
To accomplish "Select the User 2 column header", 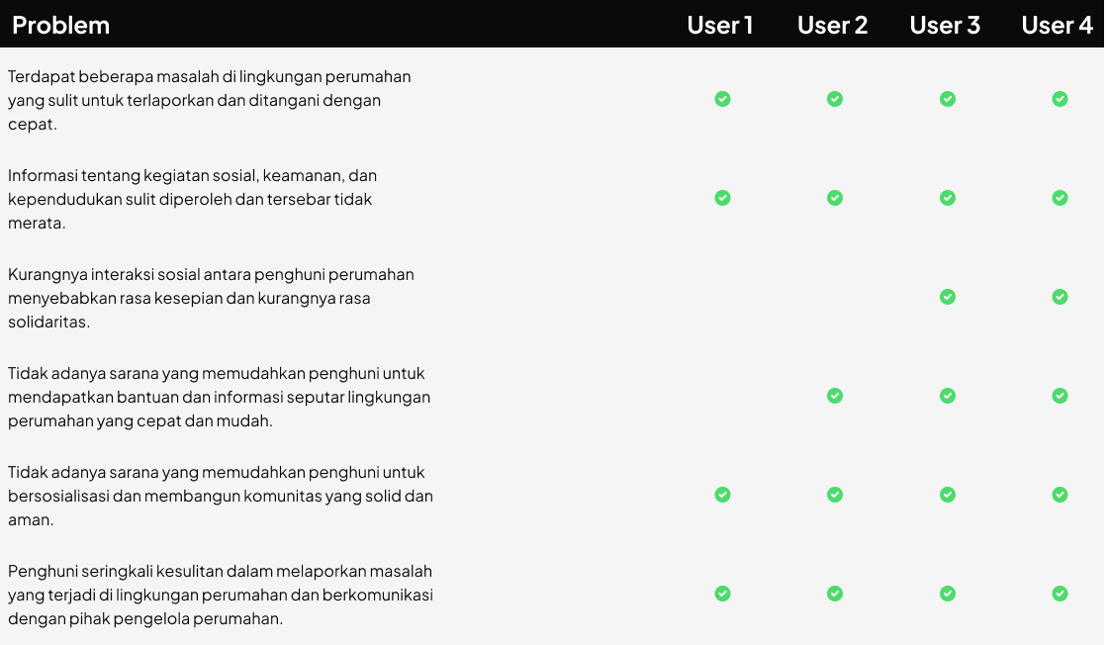I will (832, 26).
